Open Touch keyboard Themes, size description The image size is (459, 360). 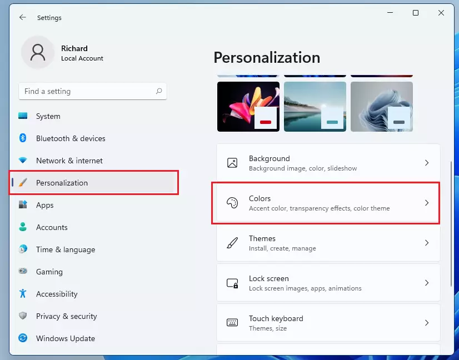click(x=267, y=328)
